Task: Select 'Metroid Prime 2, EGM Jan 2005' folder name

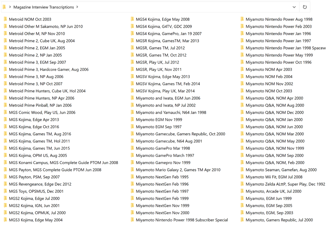Action: [37, 48]
